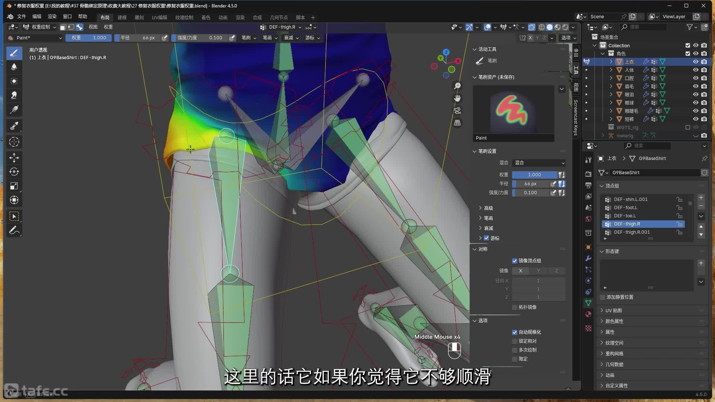Toggle camera view gizmo button
The width and height of the screenshot is (715, 402).
coord(457,111)
